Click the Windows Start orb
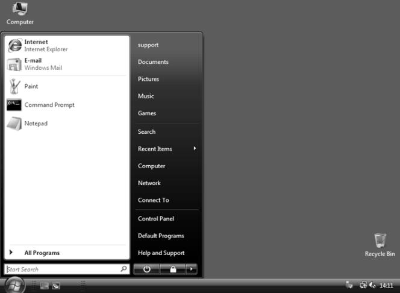 [15, 285]
